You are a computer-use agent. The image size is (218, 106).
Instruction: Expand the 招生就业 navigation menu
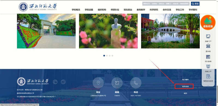[128, 10]
